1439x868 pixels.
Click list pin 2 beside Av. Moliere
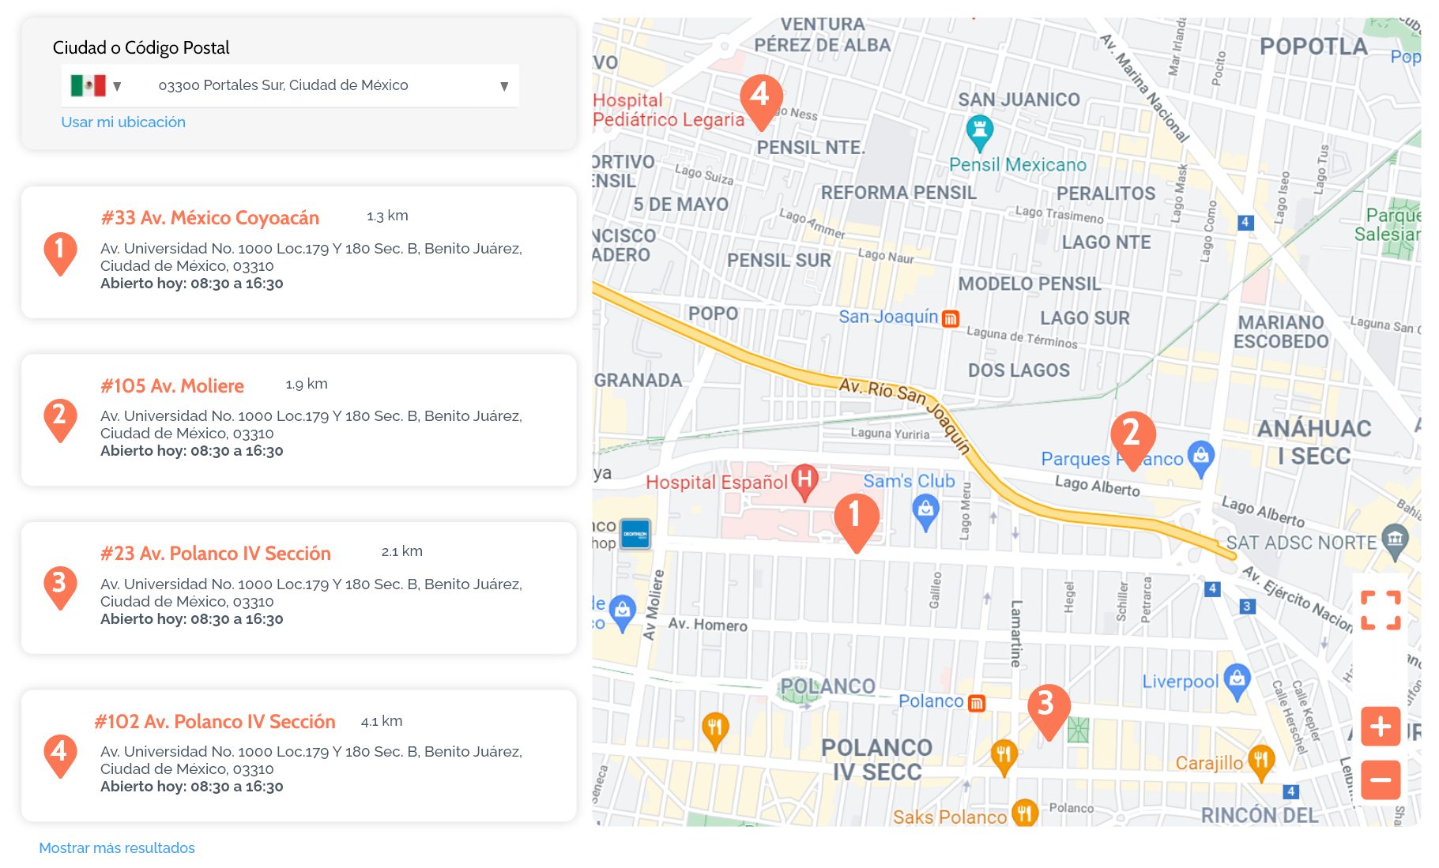[60, 421]
